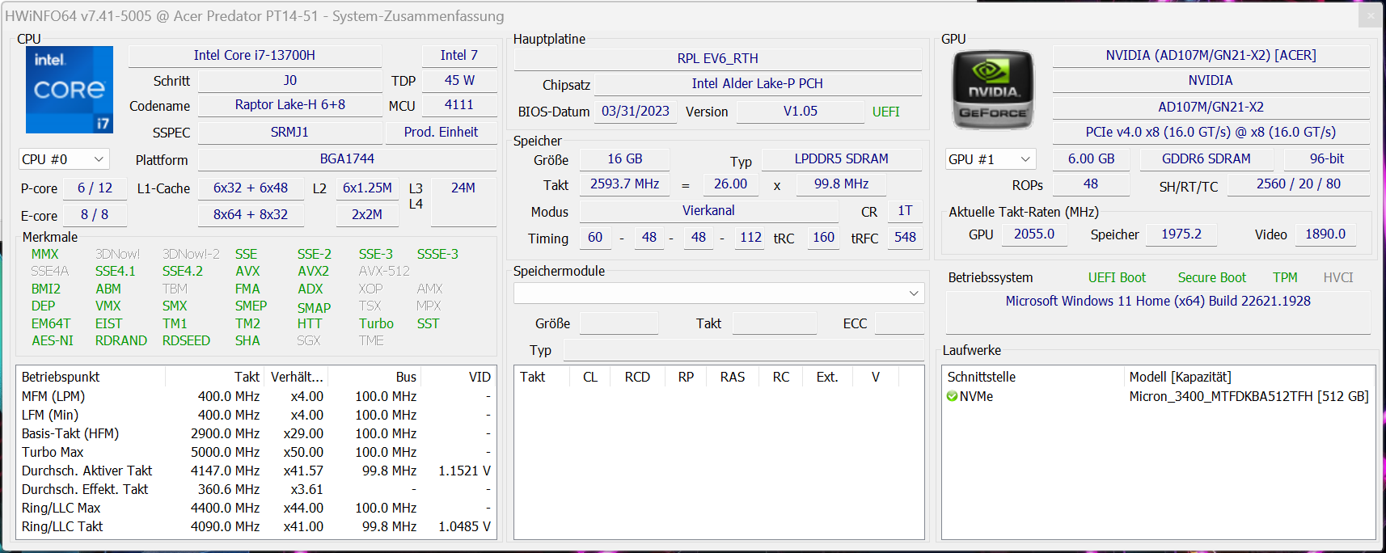Viewport: 1386px width, 553px height.
Task: Click the E-core 8 / 8 value
Action: click(95, 214)
